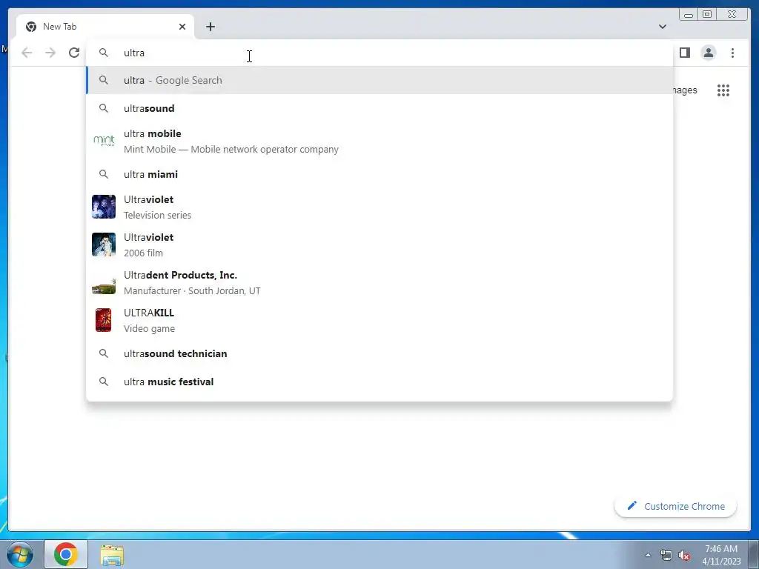Click the address bar containing ultra
The width and height of the screenshot is (759, 569).
pyautogui.click(x=379, y=53)
